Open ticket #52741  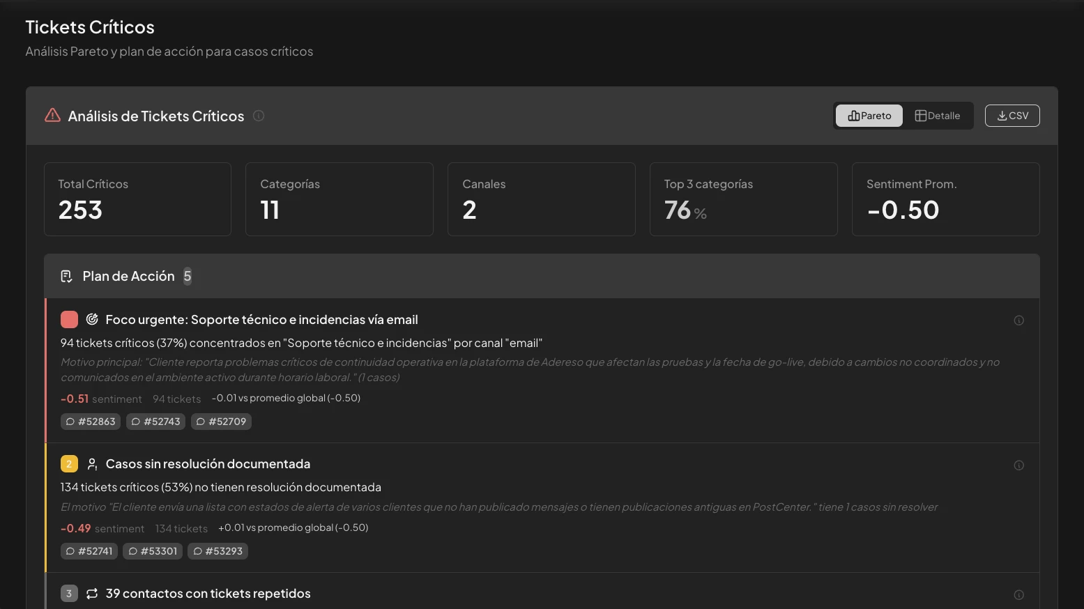pos(89,551)
